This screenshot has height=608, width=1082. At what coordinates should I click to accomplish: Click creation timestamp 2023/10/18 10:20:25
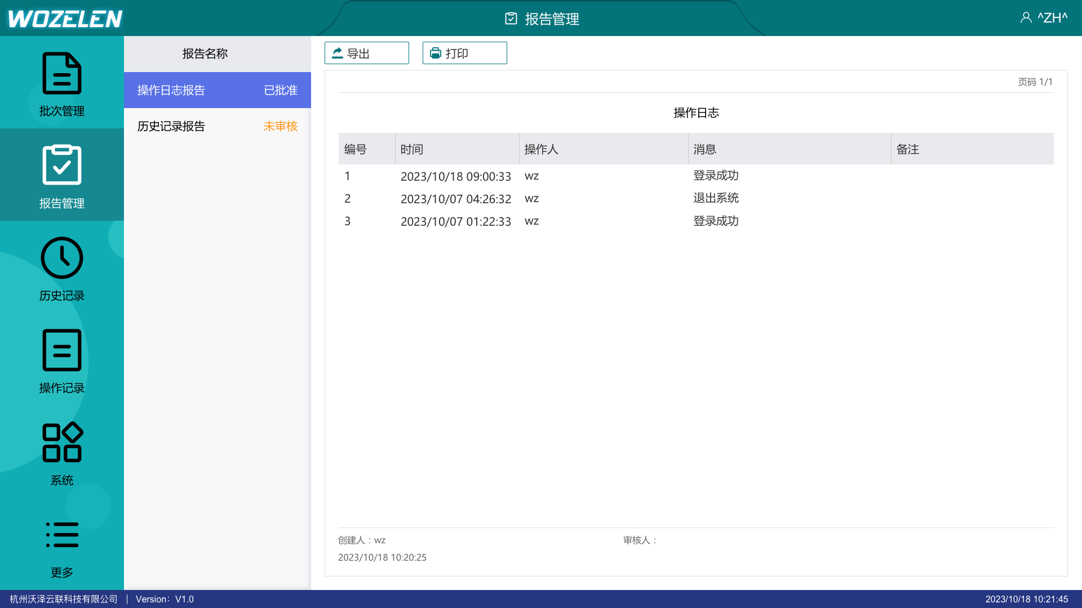382,557
